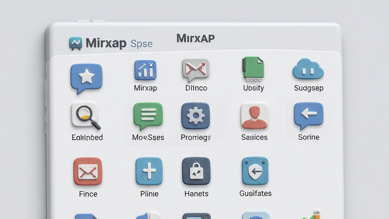Open the Ealinbed magnifying glass icon
This screenshot has width=389, height=219.
86,116
